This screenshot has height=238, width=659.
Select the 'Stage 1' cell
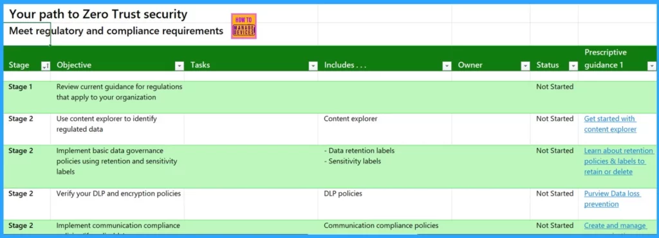click(27, 97)
